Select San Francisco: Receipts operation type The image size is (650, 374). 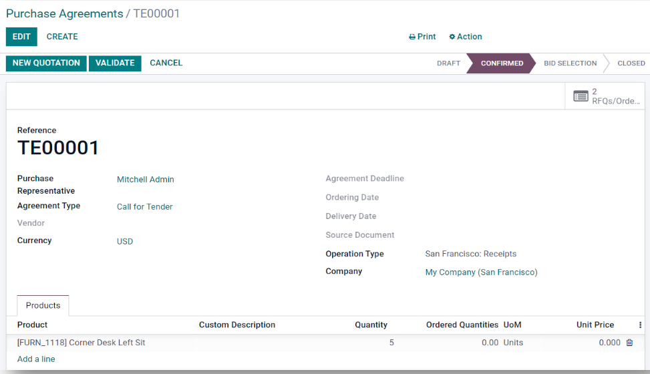[x=470, y=254]
